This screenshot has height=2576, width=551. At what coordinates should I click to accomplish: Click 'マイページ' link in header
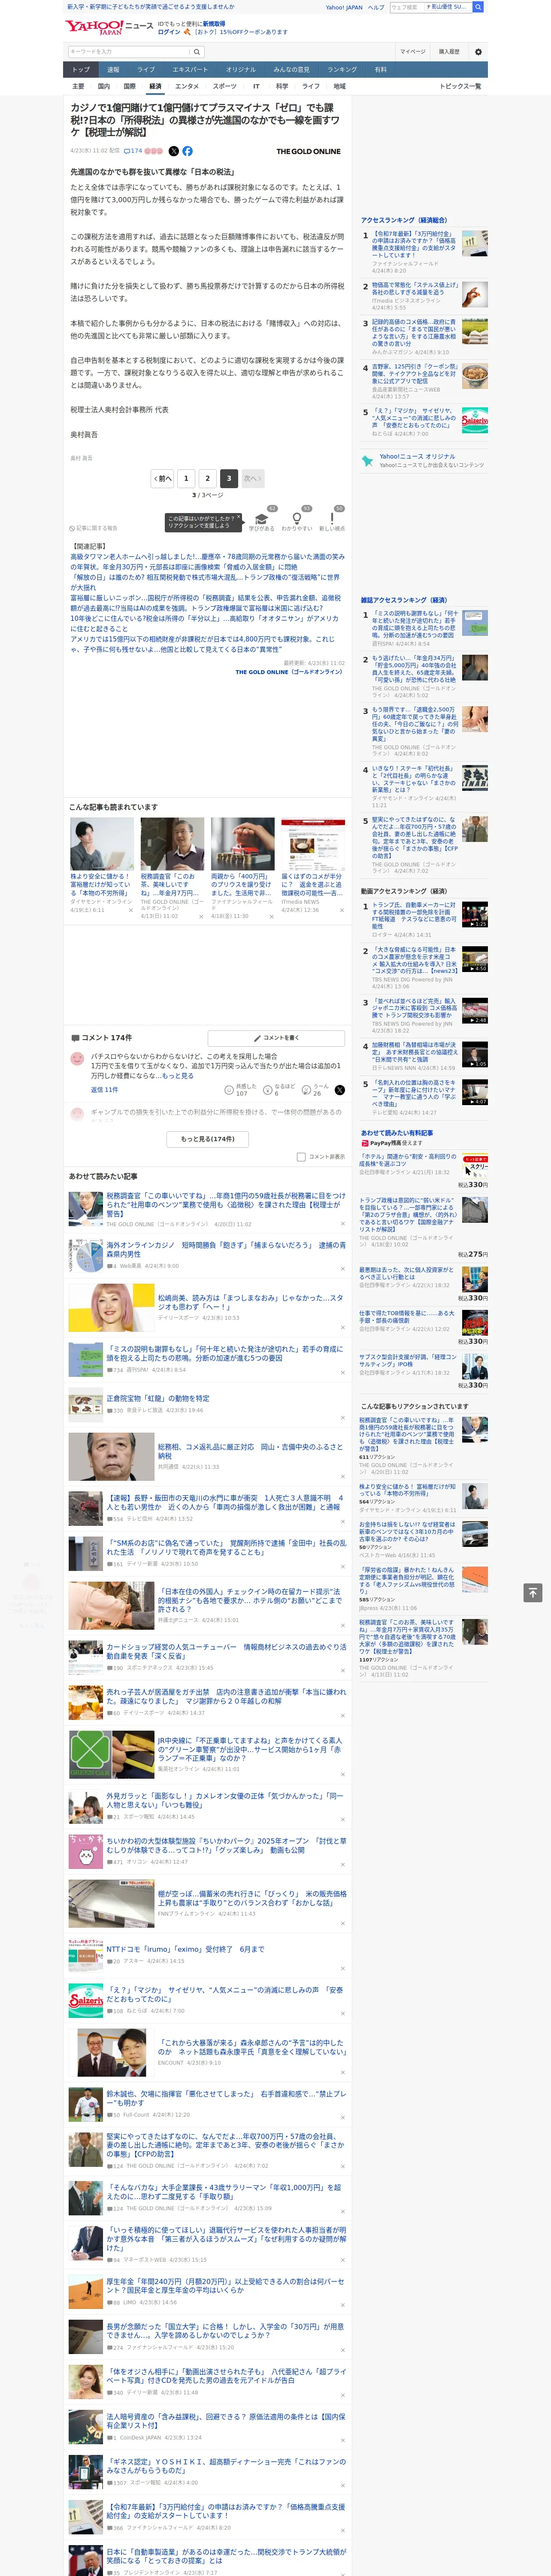413,52
